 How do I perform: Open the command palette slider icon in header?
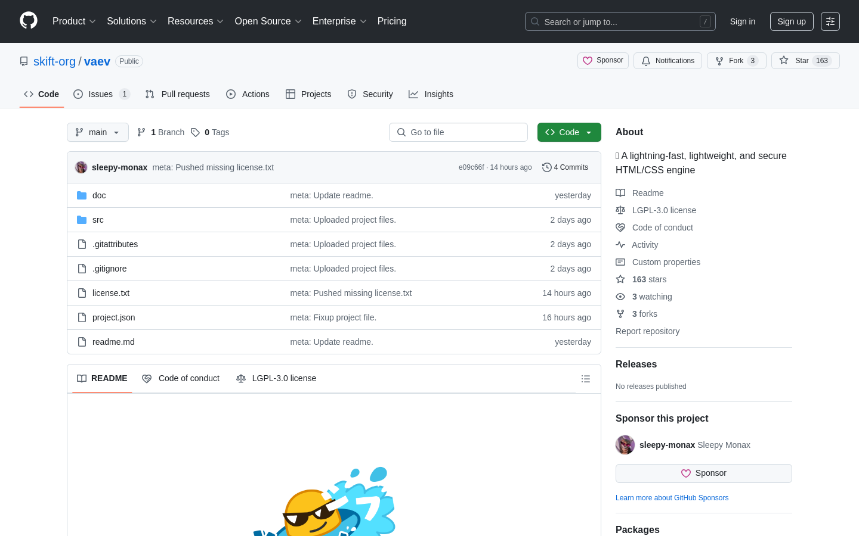click(830, 21)
